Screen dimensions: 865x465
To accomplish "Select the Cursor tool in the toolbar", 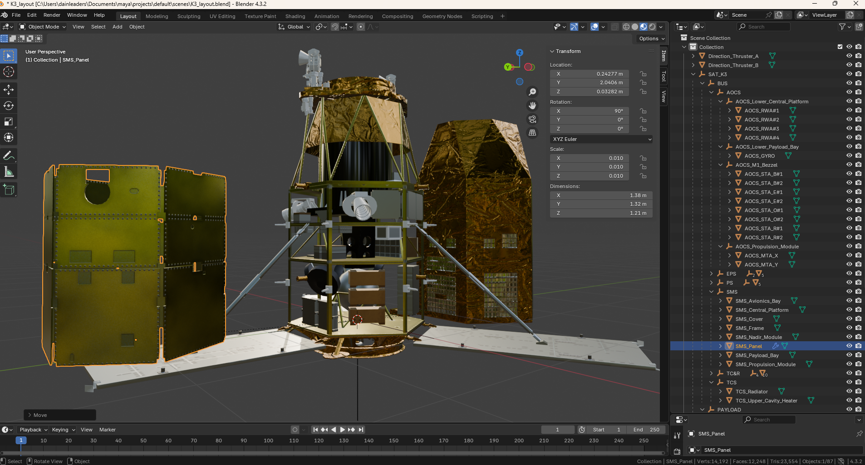I will tap(9, 72).
